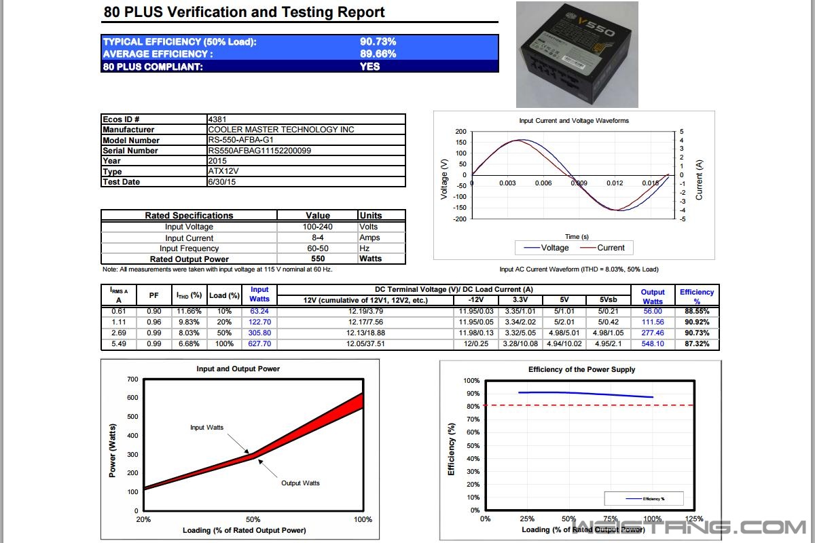
Task: Click the "Input Frequency" row label
Action: [x=189, y=248]
